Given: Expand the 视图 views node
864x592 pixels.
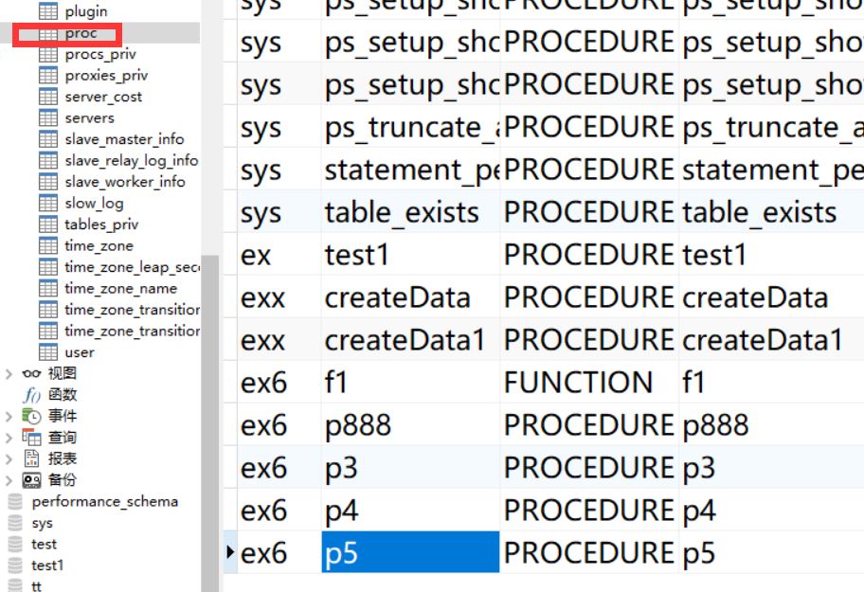Looking at the screenshot, I should [x=9, y=374].
